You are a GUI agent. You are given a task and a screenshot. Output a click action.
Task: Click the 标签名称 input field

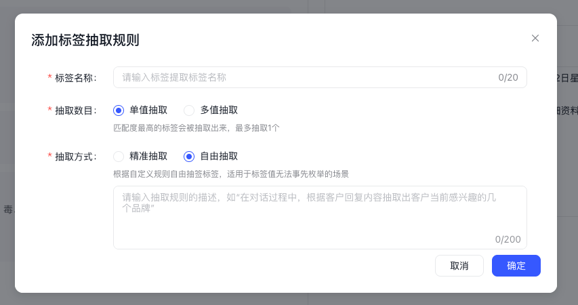(x=305, y=77)
